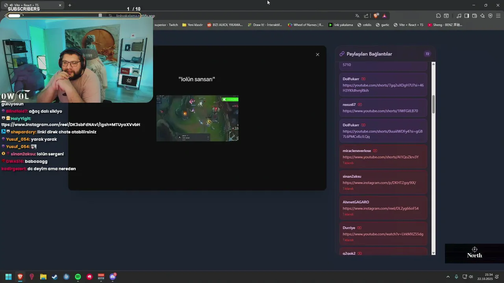Image resolution: width=504 pixels, height=283 pixels.
Task: Open Brave Shields lion icon
Action: click(376, 16)
